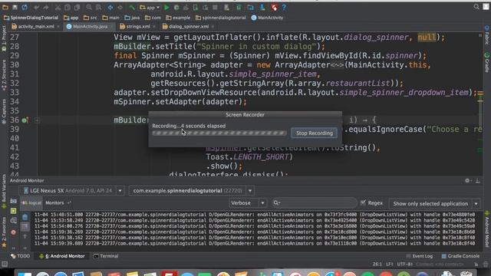Click the logcat search input field
This screenshot has height=276, width=491.
[x=315, y=203]
